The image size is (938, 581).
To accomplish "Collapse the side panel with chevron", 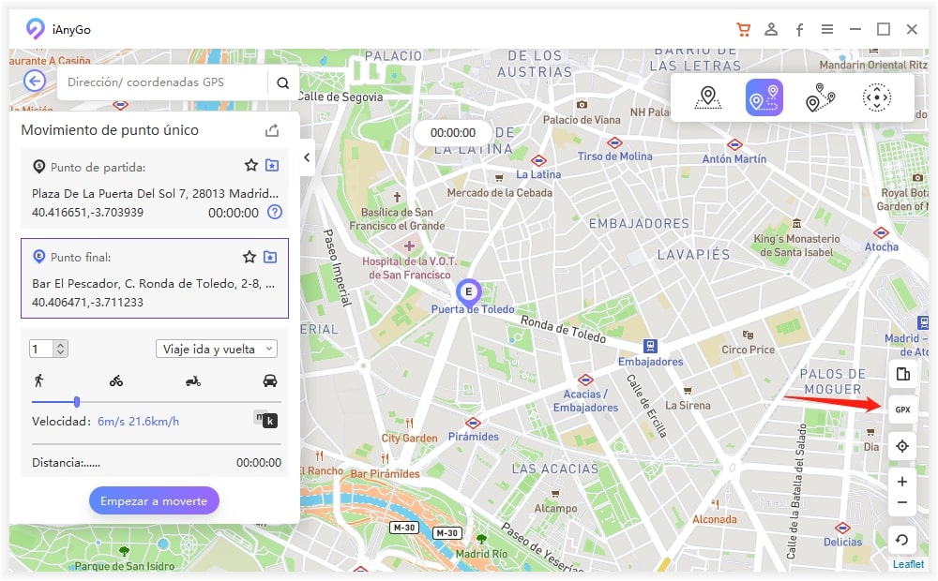I will [307, 157].
